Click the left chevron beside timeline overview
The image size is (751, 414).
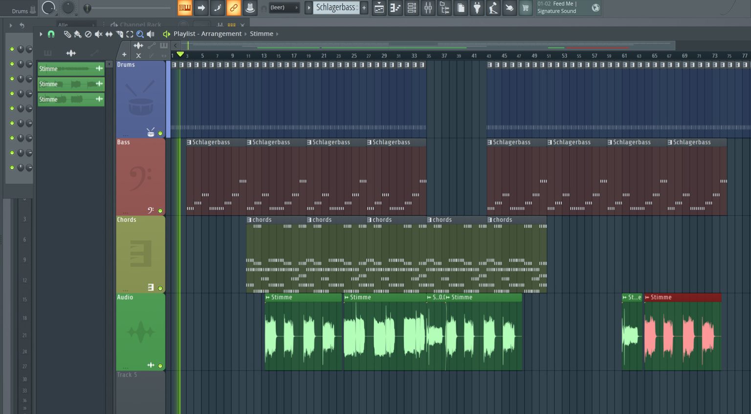[x=175, y=46]
